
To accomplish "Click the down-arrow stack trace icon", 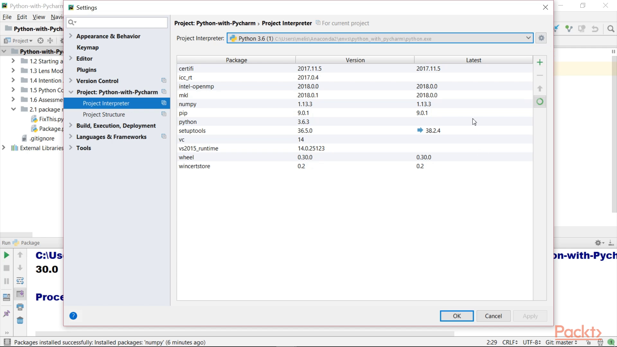I will pos(20,268).
